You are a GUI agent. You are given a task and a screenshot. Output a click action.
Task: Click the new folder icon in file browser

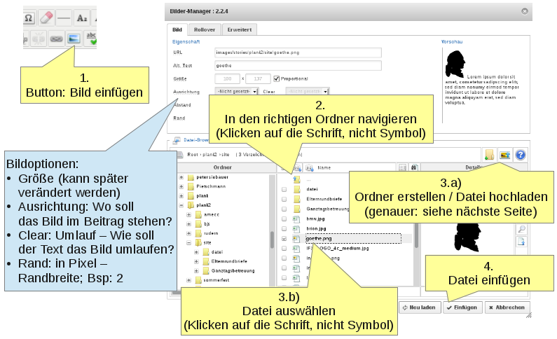click(490, 154)
